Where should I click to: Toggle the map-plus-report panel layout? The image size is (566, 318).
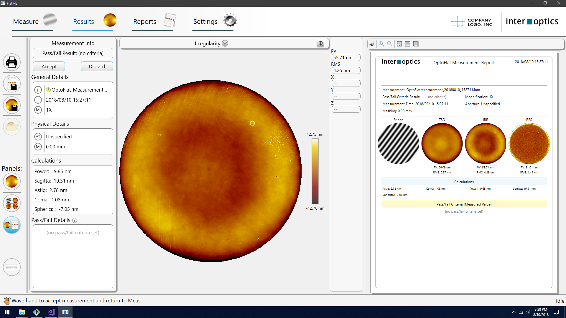[x=12, y=225]
